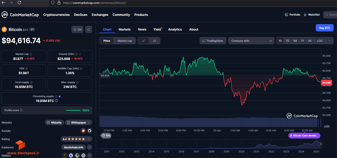Switch to the candlestick chart icon
This screenshot has width=337, height=158.
tap(155, 41)
